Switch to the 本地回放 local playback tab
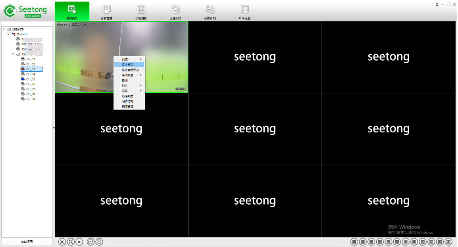 click(141, 11)
